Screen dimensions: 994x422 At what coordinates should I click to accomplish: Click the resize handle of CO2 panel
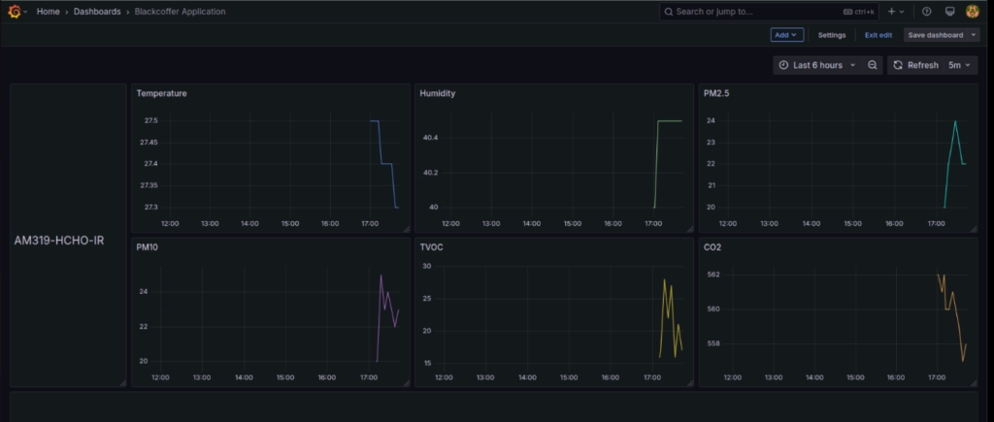pyautogui.click(x=972, y=383)
